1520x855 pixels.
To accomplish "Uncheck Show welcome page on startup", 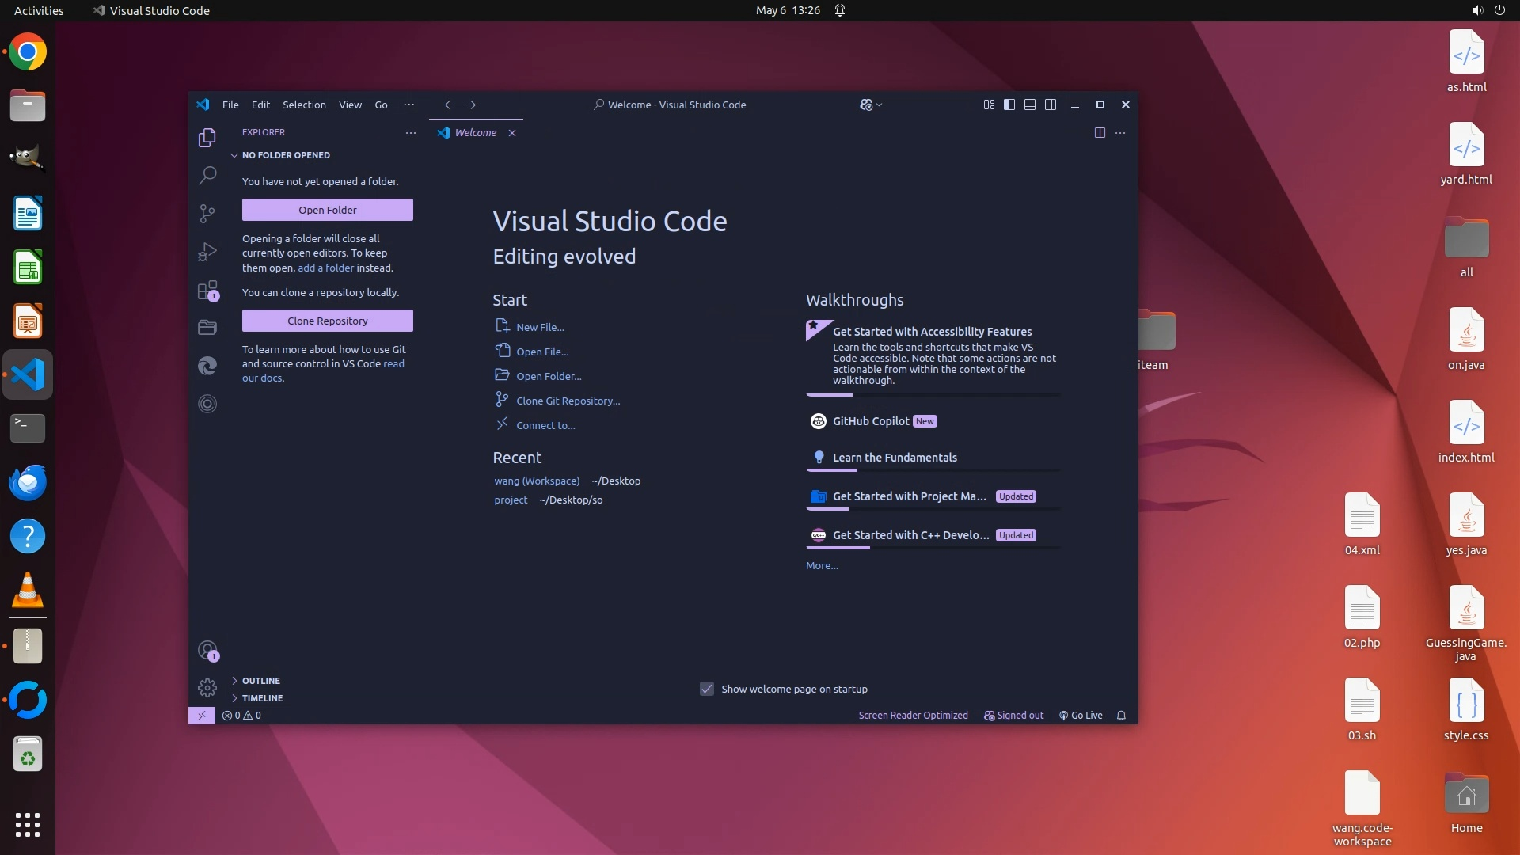I will point(707,690).
